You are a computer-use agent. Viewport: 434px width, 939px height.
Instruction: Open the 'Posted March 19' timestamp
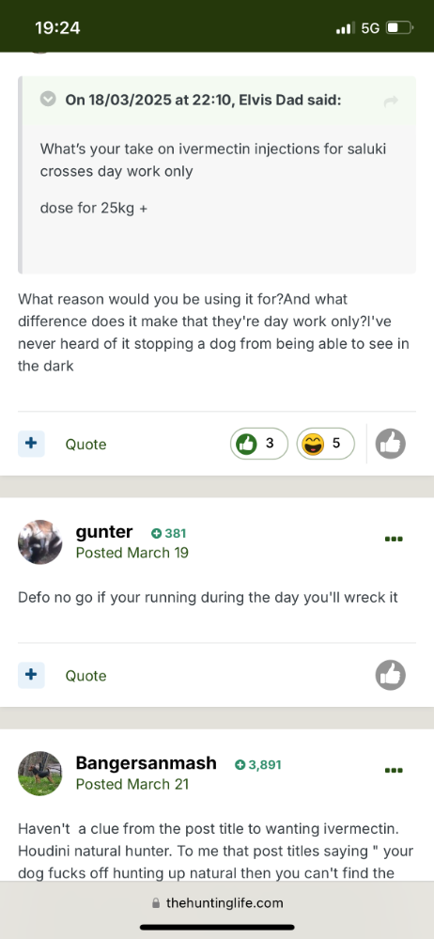pos(132,553)
